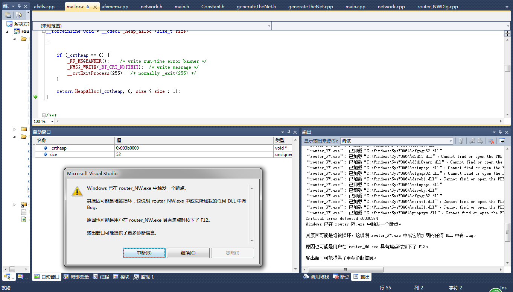
Task: Toggle word wrap in the Output panel
Action: click(x=502, y=141)
